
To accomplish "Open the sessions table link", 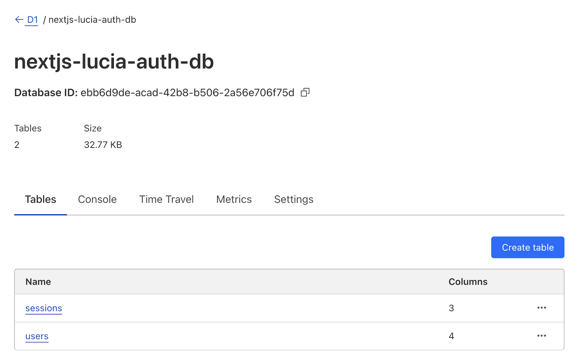I will [44, 308].
